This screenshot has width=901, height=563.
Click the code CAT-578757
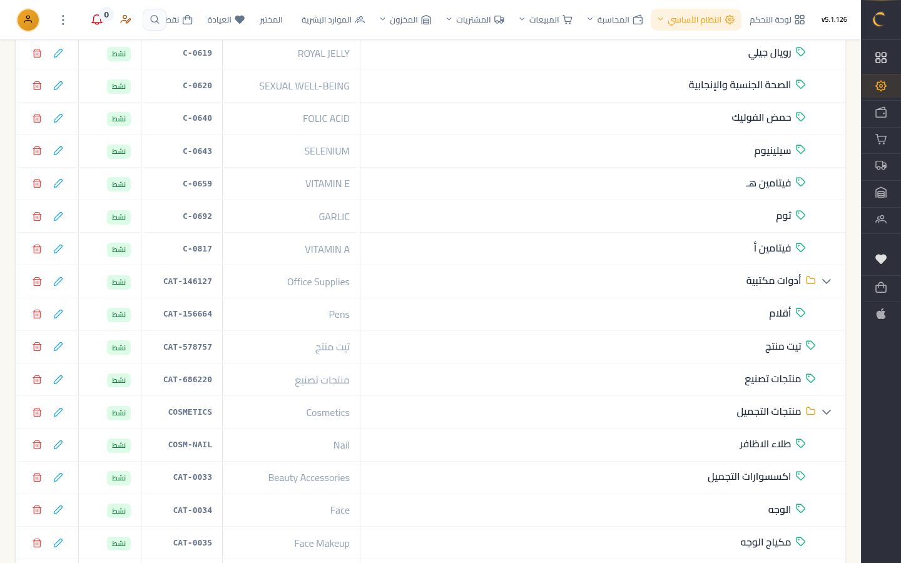pyautogui.click(x=188, y=347)
